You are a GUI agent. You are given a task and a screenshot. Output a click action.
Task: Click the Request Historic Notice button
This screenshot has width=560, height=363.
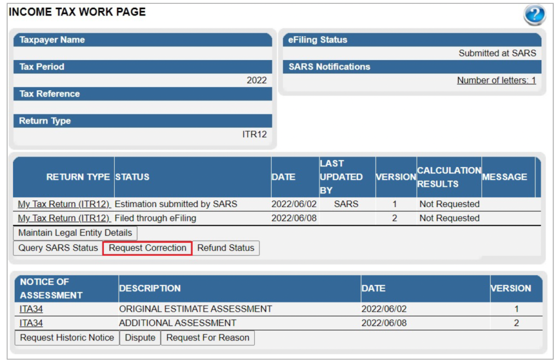click(66, 338)
